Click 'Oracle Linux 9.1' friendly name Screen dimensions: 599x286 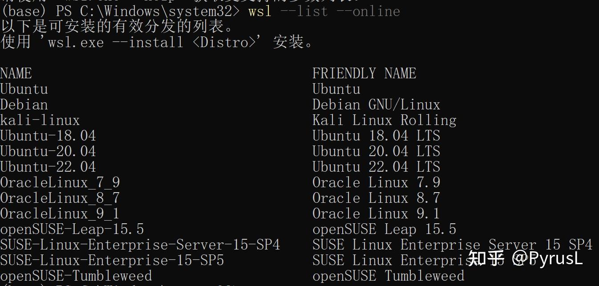click(376, 213)
